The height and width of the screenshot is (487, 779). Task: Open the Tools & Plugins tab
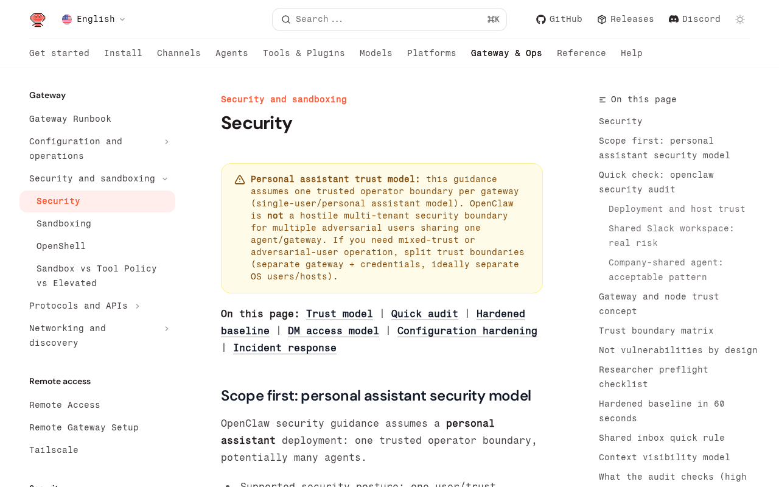point(304,54)
